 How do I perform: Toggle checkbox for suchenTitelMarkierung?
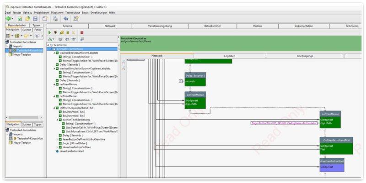[x=60, y=120]
